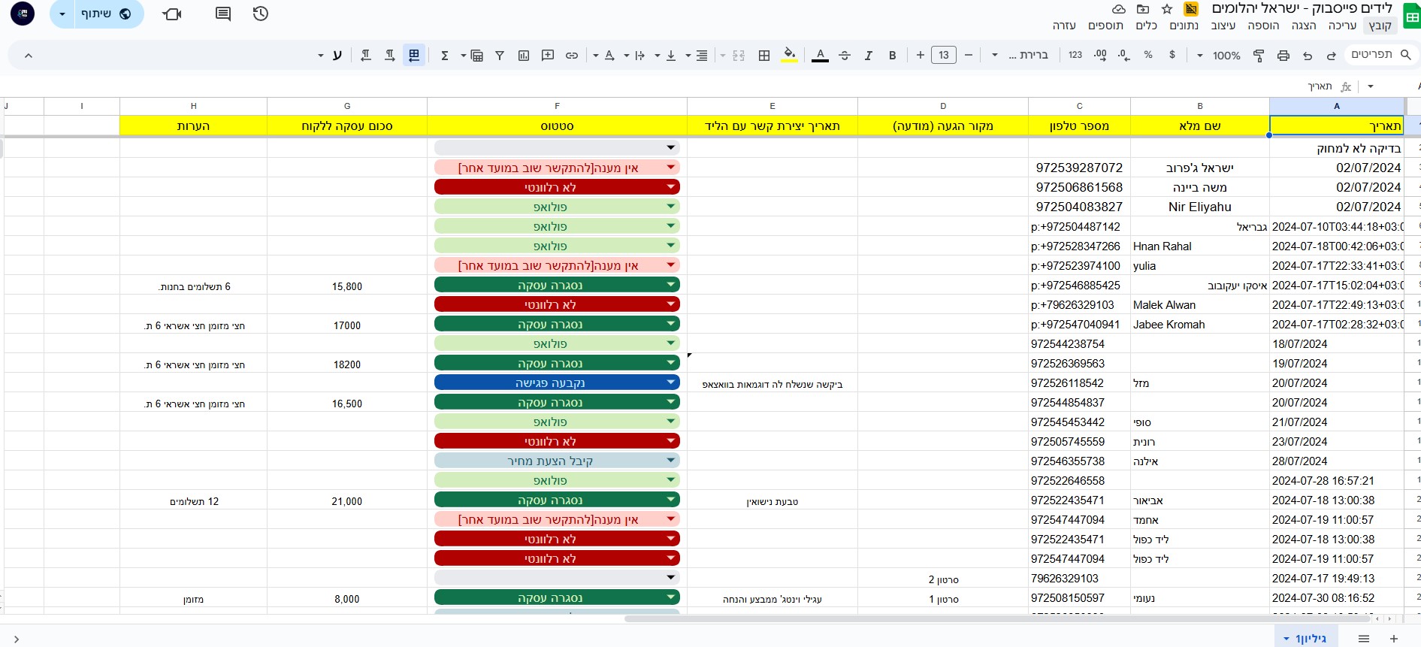Screen dimensions: 1421x647
Task: Open the status dropdown reading נקבעה פגישה
Action: [x=557, y=382]
